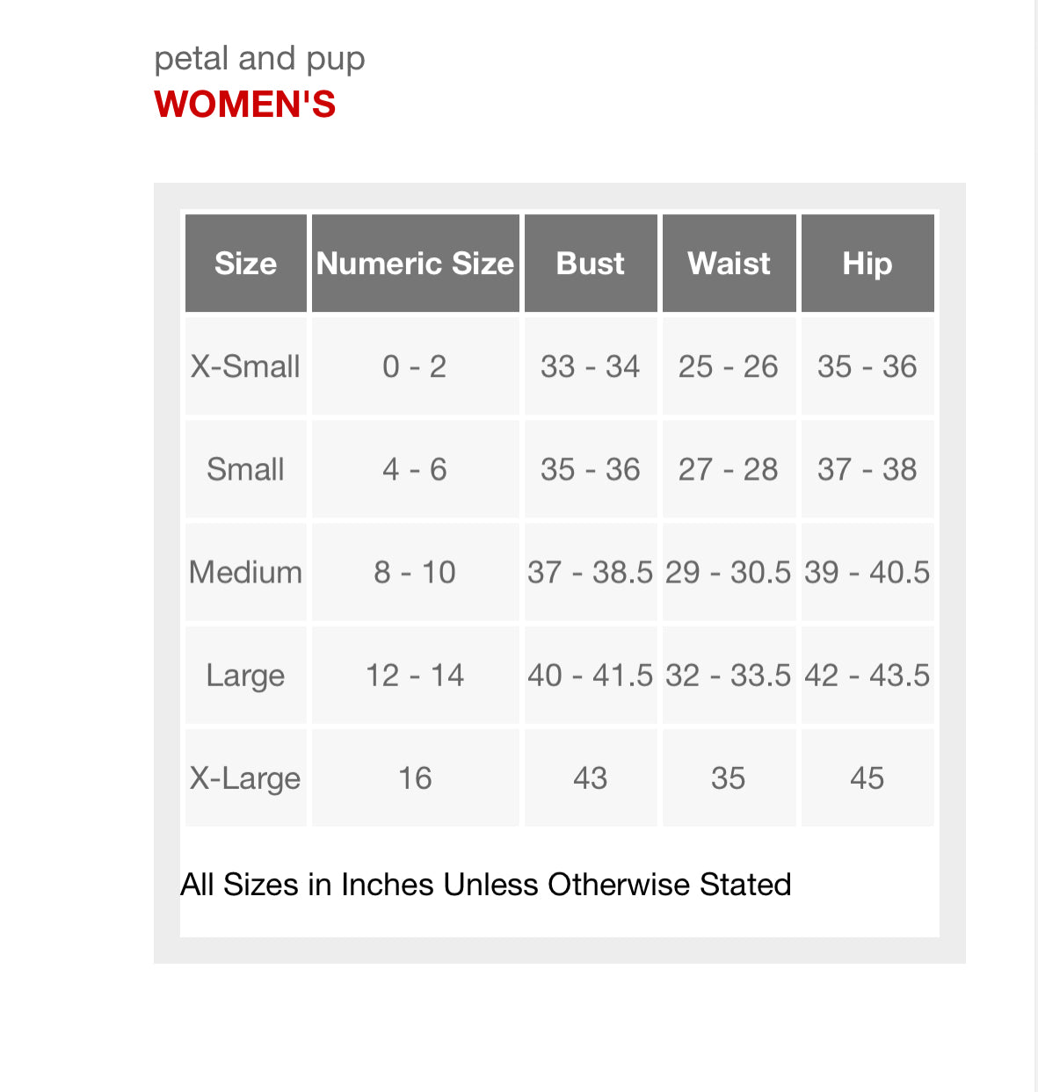Click the Large waist value 32 - 33.5
1038x1092 pixels.
coord(729,675)
